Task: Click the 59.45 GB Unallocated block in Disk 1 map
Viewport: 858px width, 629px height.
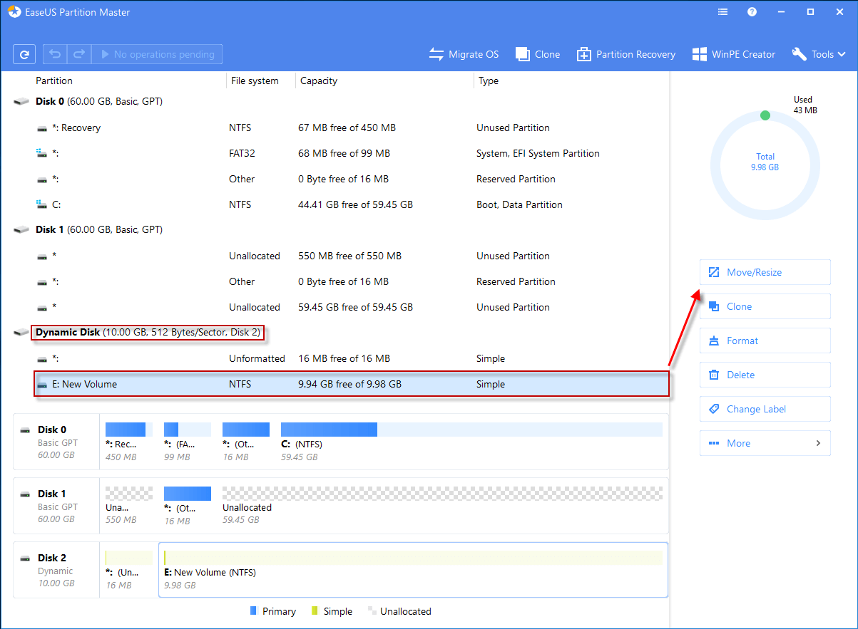Action: (442, 506)
